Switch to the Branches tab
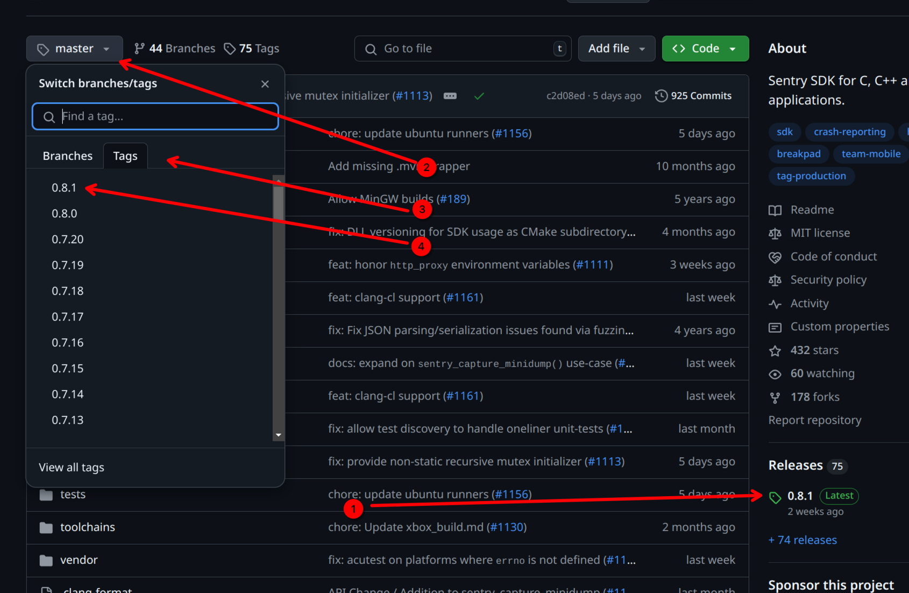This screenshot has width=909, height=593. coord(68,156)
